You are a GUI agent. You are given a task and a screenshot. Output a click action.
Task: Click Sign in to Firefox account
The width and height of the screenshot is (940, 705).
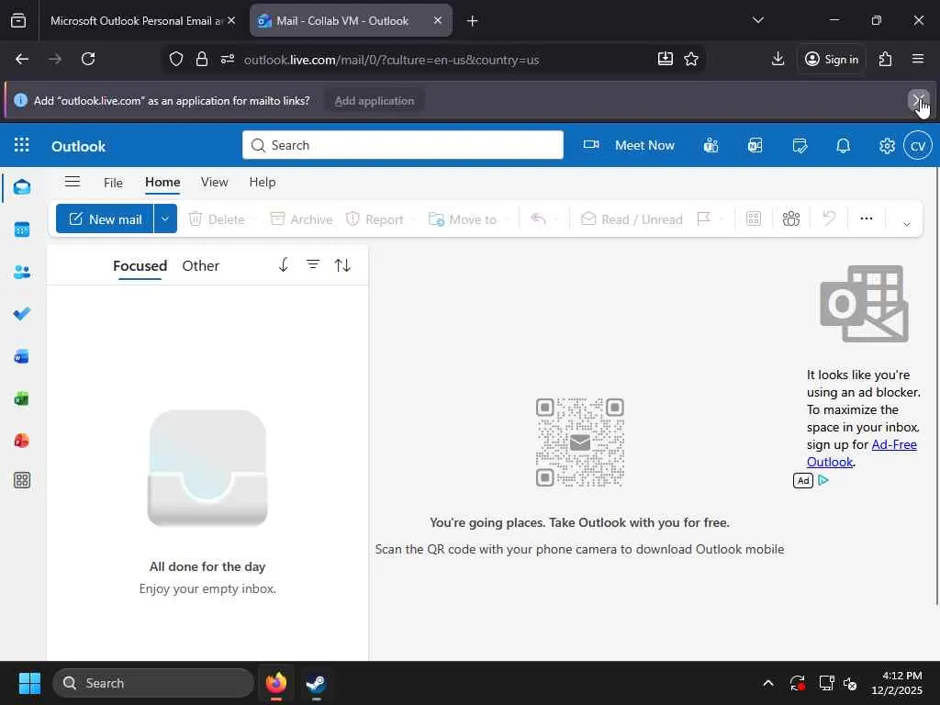click(832, 59)
